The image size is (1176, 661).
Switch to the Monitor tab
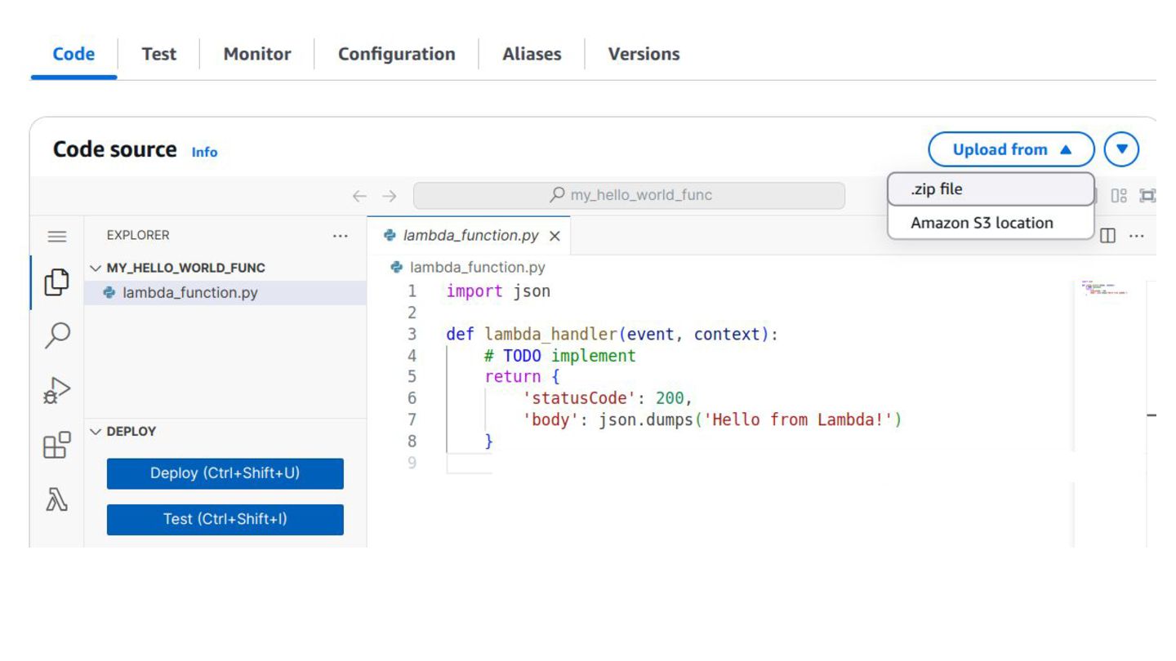(257, 54)
